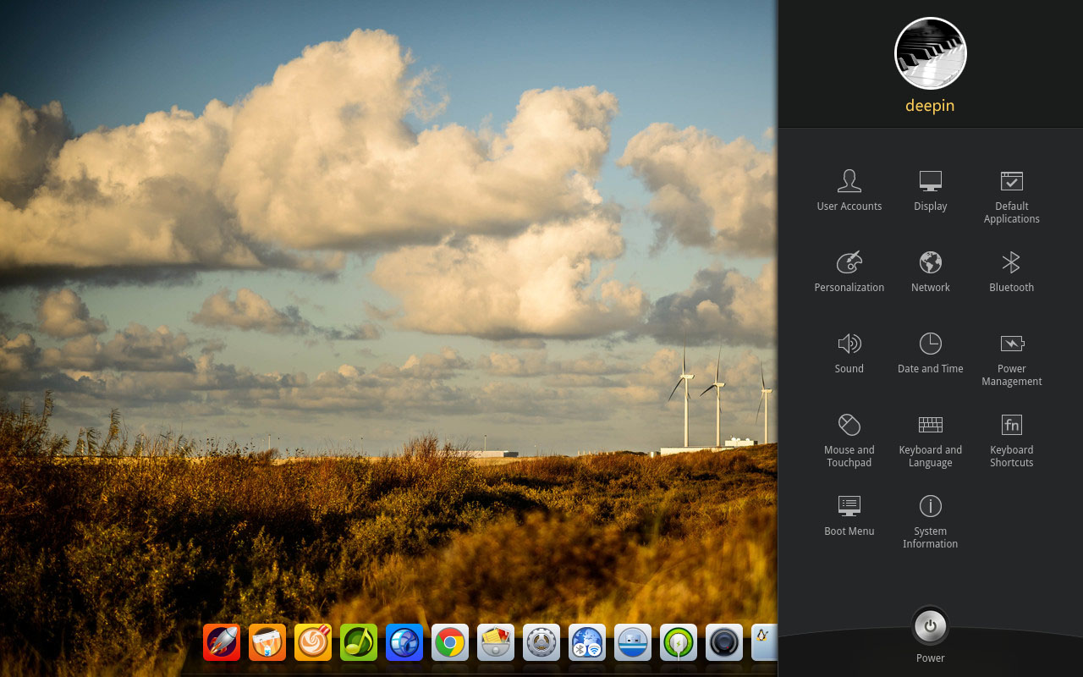Open the gear System Settings dock icon
1083x677 pixels.
(x=541, y=643)
